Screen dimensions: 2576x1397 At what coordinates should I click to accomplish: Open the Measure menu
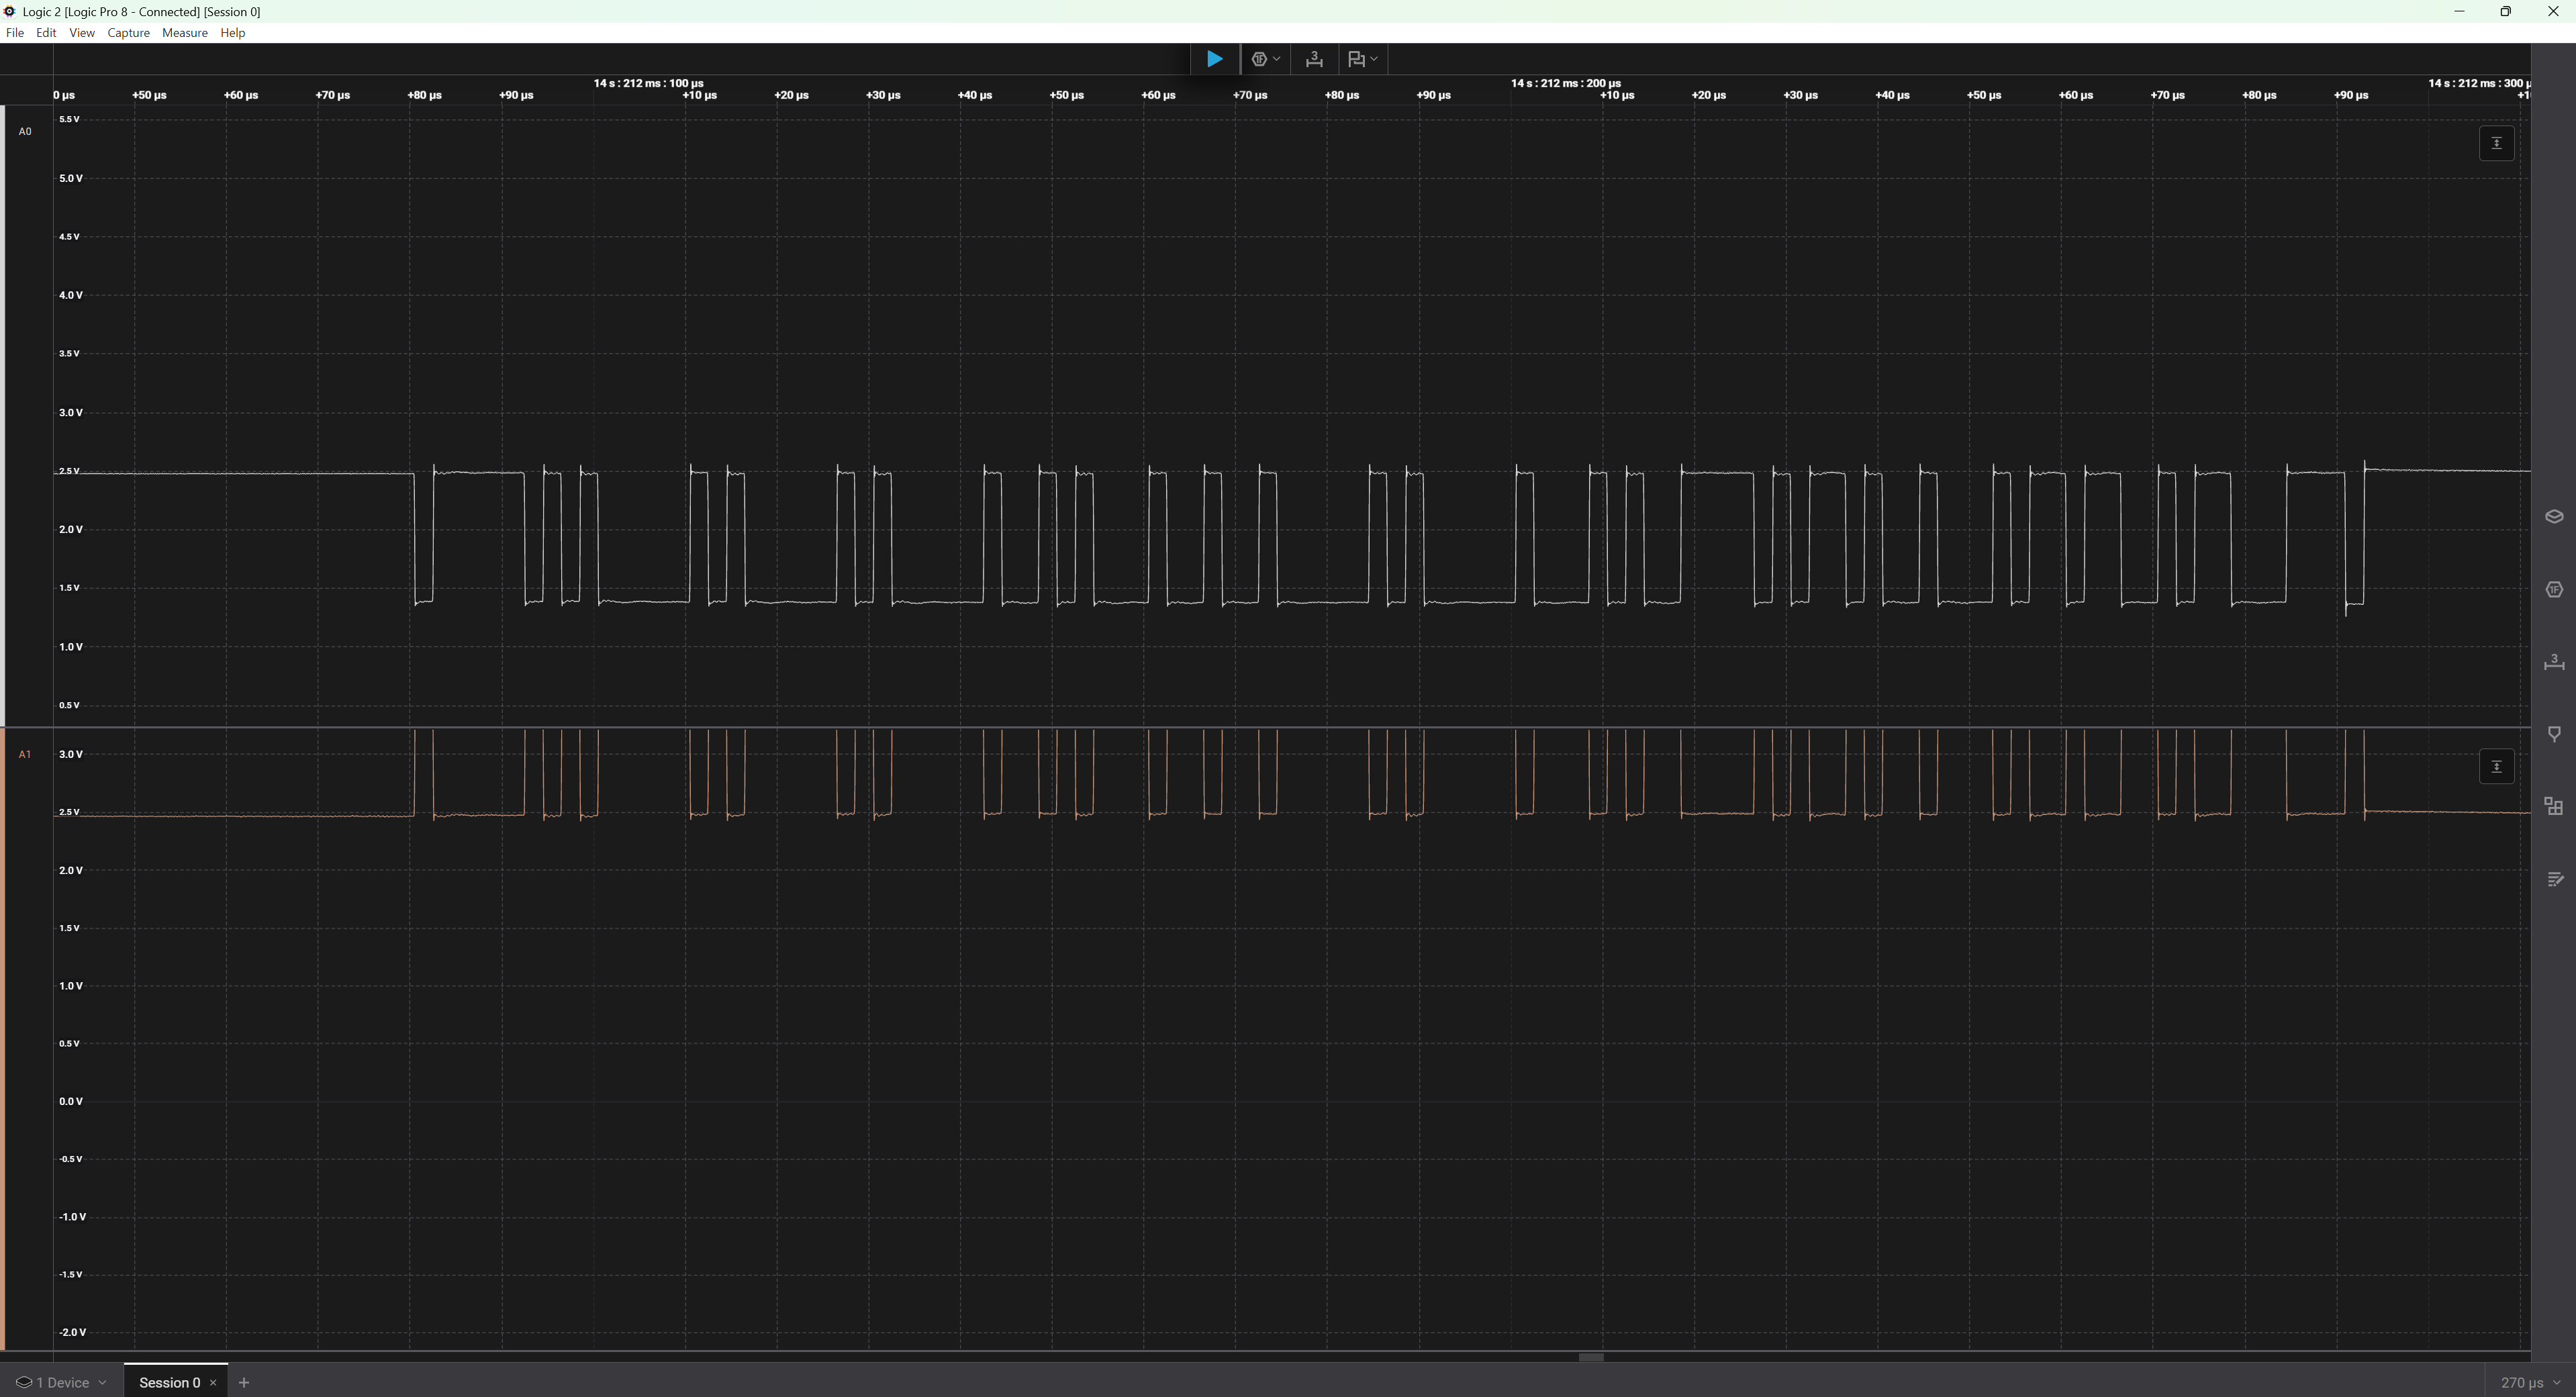185,33
